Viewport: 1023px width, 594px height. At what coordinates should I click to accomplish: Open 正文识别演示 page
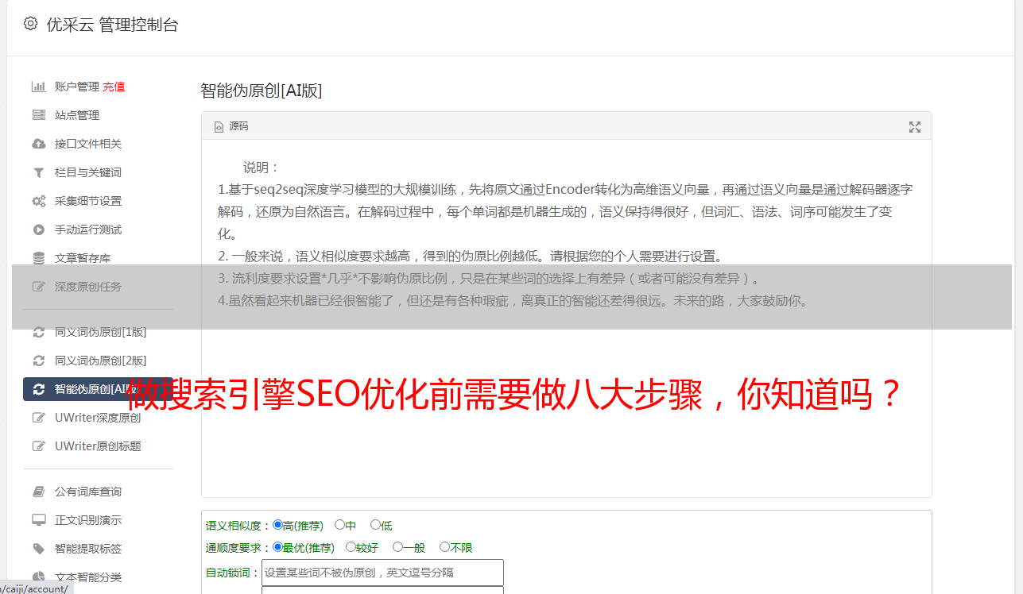pos(88,520)
